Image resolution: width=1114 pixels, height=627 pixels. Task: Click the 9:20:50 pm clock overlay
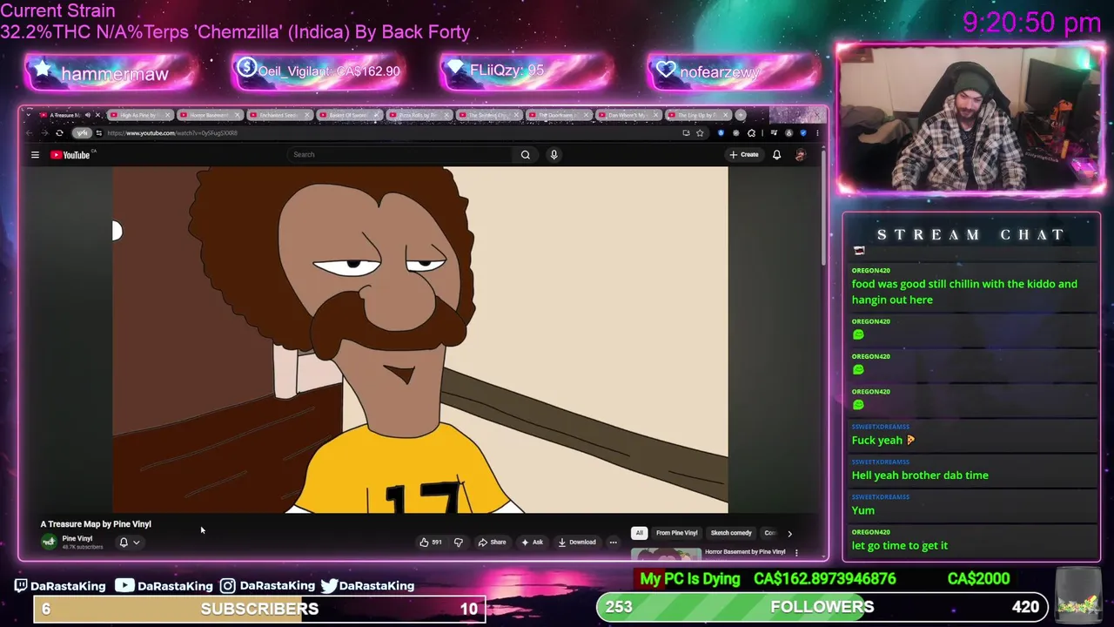coord(1031,23)
